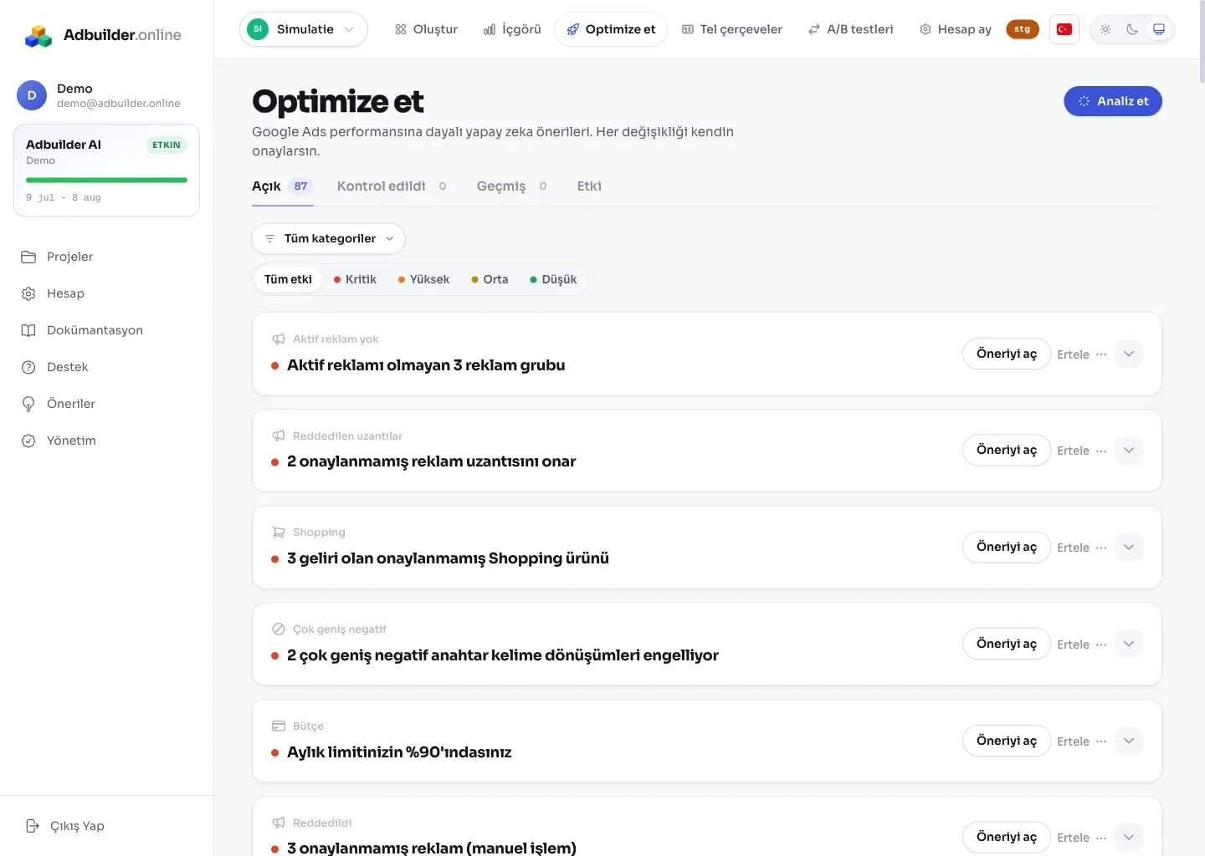1205x856 pixels.
Task: Open more options for reklam uzantısını onar row
Action: click(1101, 451)
